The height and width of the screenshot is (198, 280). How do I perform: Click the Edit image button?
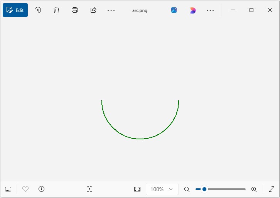[15, 10]
